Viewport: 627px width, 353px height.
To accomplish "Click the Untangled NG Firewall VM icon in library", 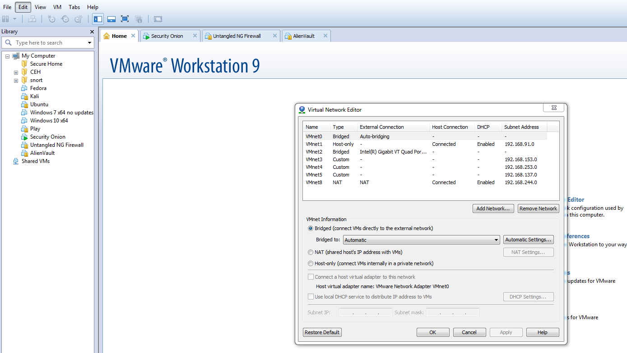I will pyautogui.click(x=24, y=145).
